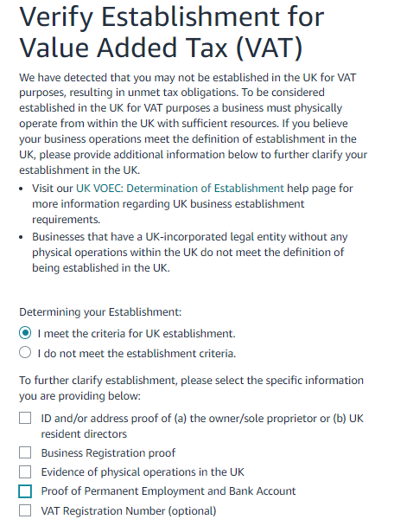The height and width of the screenshot is (532, 394).
Task: Check the VAT Registration Number (optional) box
Action: (x=25, y=510)
